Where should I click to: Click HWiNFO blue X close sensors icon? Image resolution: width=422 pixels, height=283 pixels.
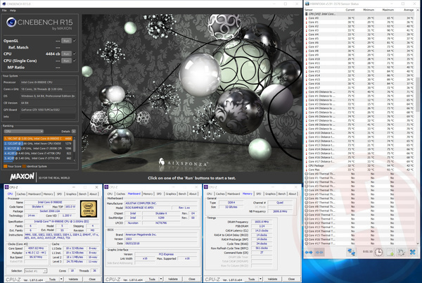click(x=413, y=252)
